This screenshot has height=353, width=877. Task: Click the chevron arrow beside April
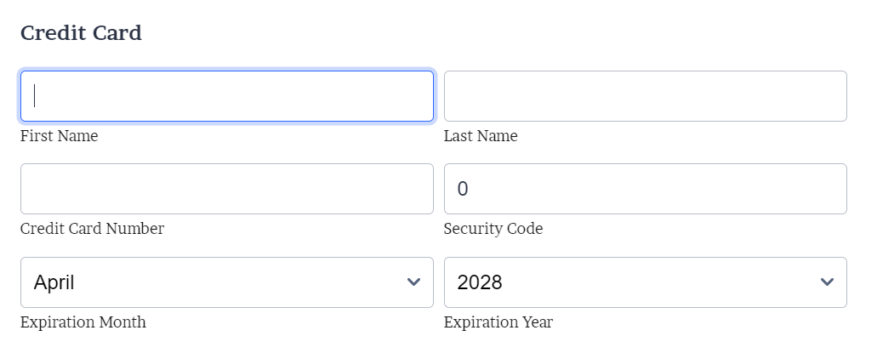413,282
